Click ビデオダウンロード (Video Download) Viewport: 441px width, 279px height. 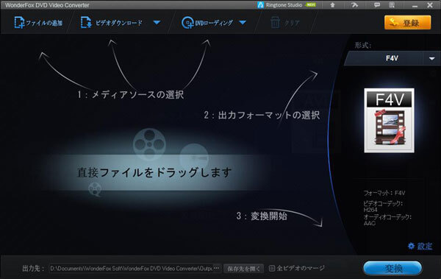(112, 23)
